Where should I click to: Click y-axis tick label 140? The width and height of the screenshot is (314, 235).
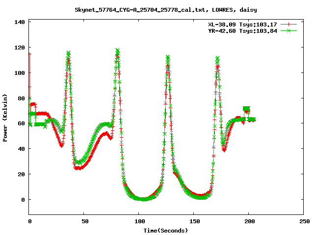(20, 22)
